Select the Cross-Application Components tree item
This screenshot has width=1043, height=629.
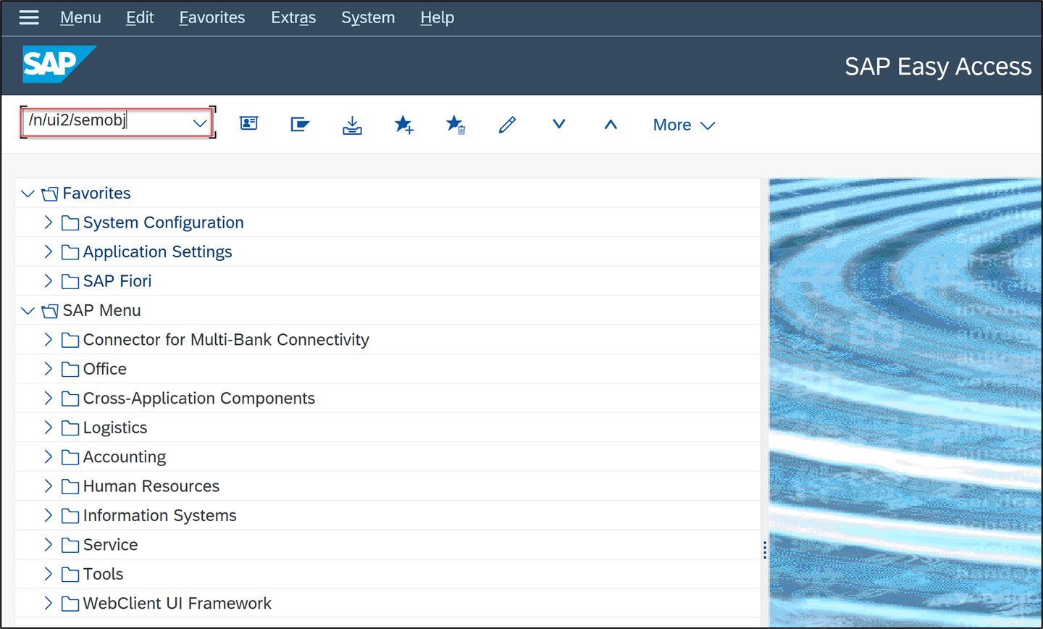pyautogui.click(x=199, y=399)
